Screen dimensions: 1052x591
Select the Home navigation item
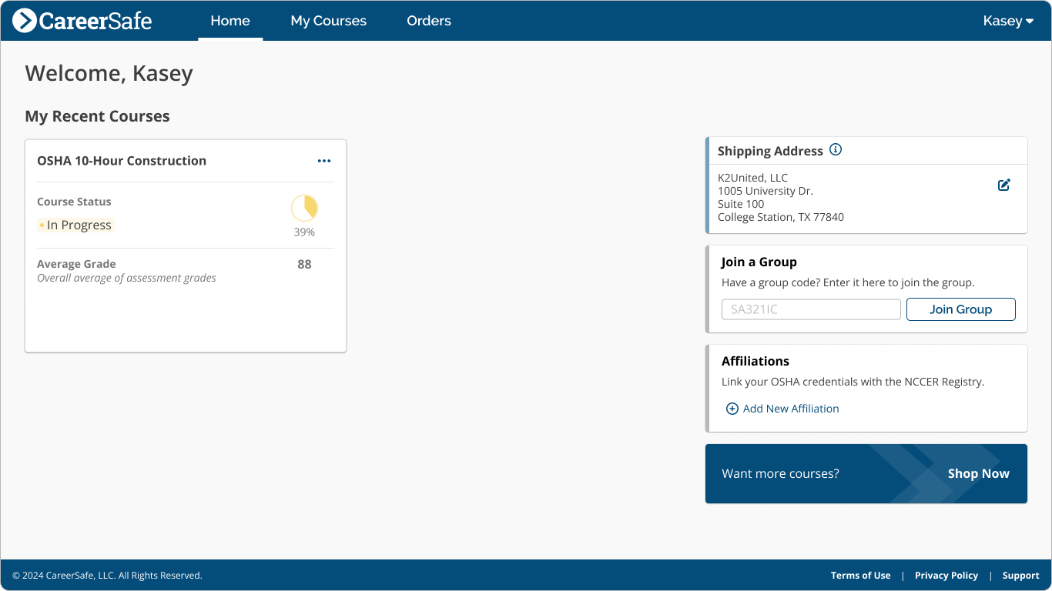click(x=229, y=21)
